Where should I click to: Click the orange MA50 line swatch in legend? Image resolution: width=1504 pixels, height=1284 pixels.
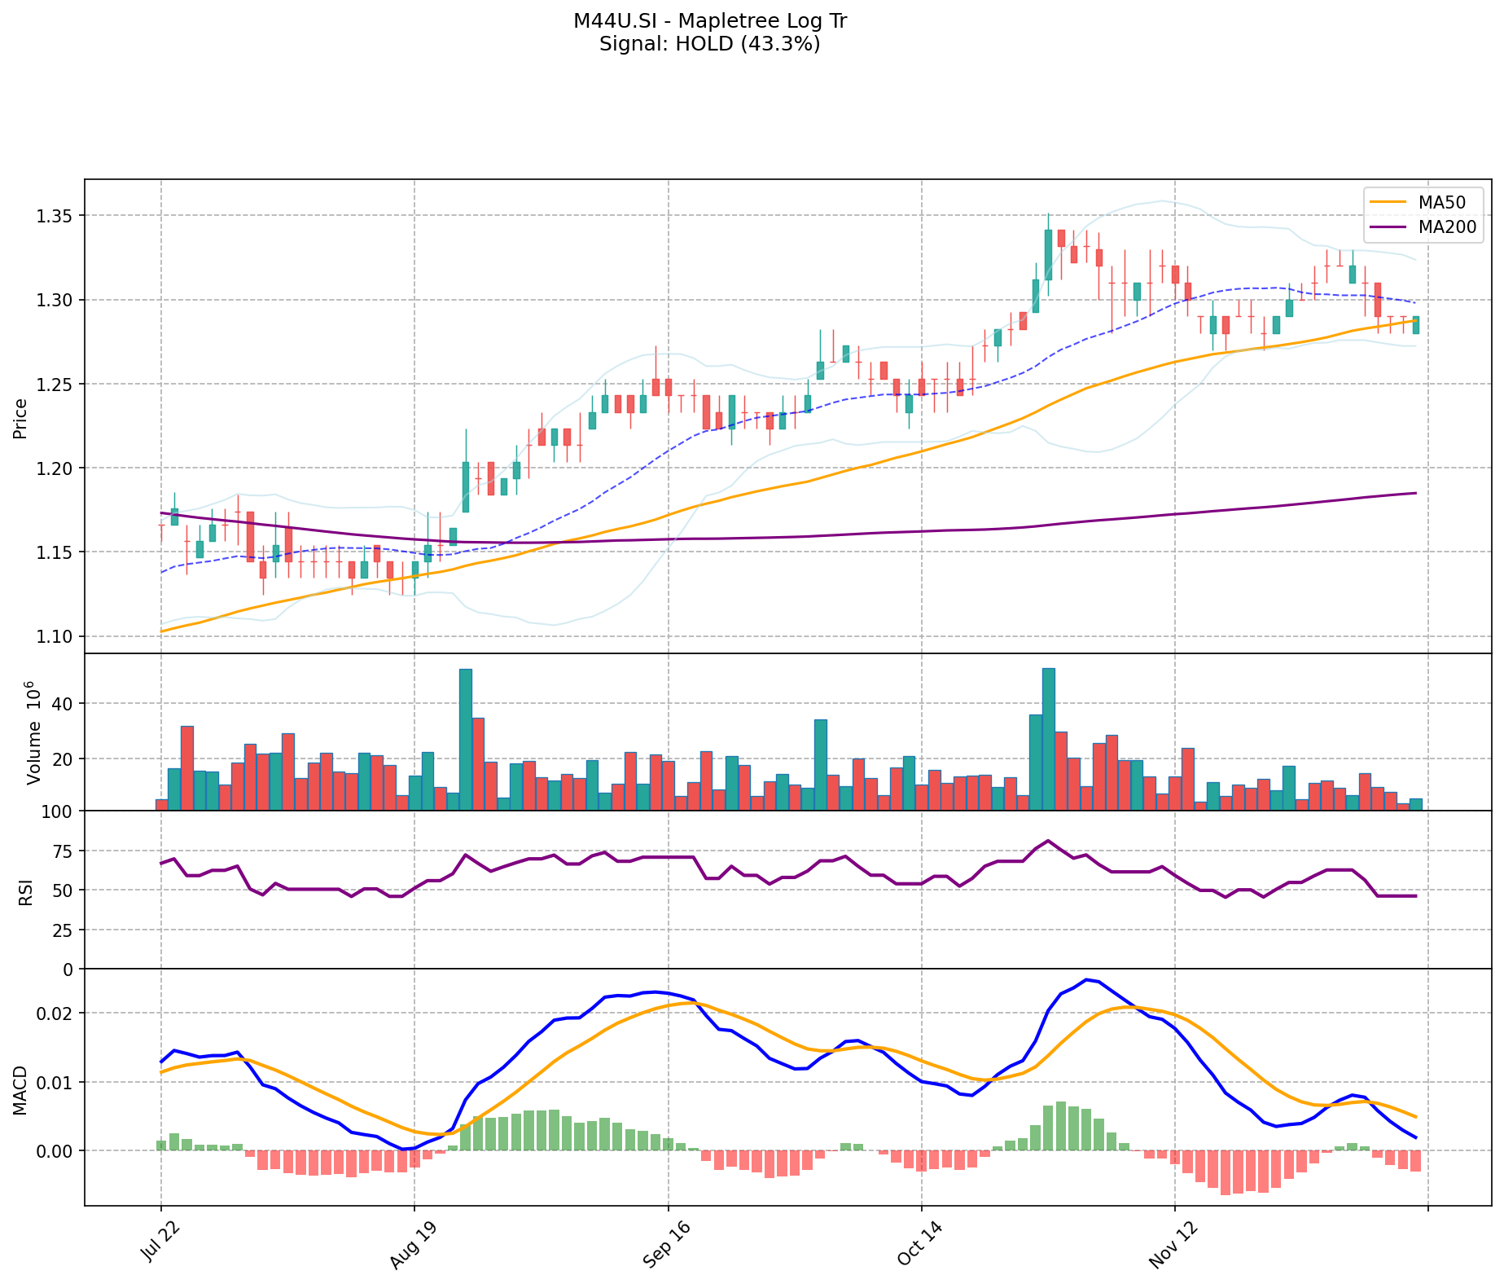(x=1389, y=202)
